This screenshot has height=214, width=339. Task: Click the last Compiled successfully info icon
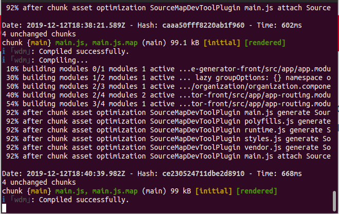[x=4, y=200]
